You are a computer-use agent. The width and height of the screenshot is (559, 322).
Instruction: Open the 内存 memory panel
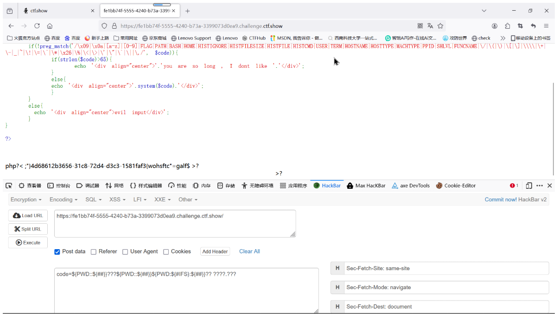(202, 186)
